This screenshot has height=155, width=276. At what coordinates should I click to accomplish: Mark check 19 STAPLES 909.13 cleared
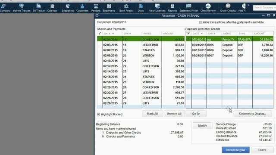pyautogui.click(x=141, y=50)
